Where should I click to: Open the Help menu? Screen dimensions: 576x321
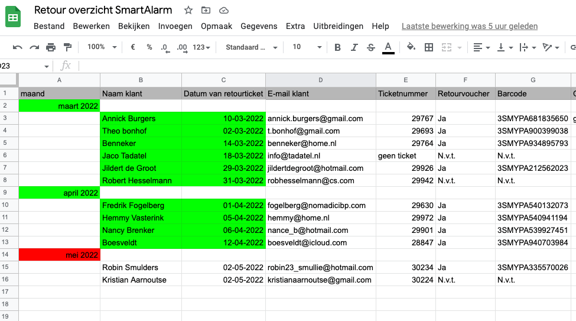coord(380,26)
